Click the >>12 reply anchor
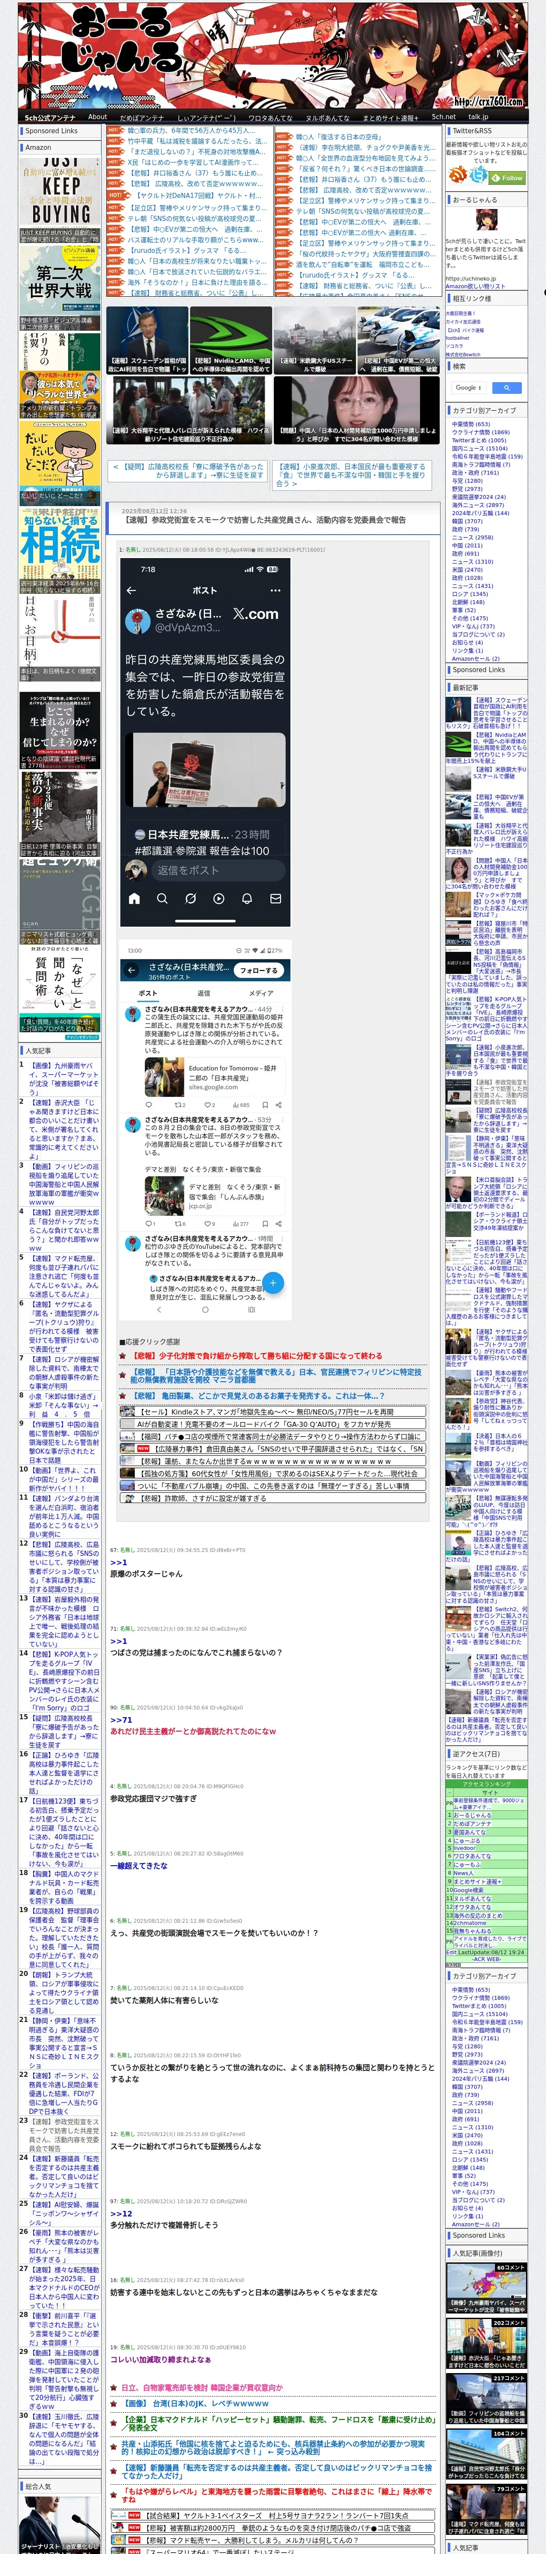The height and width of the screenshot is (2554, 546). coord(121,2214)
